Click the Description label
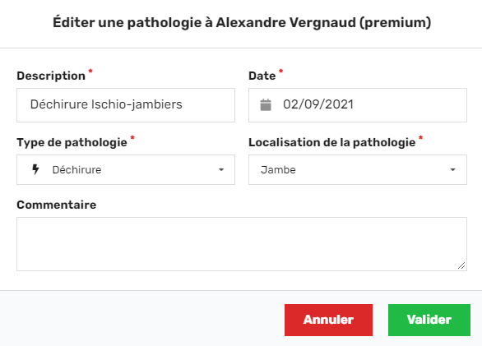482x346 pixels. (51, 76)
